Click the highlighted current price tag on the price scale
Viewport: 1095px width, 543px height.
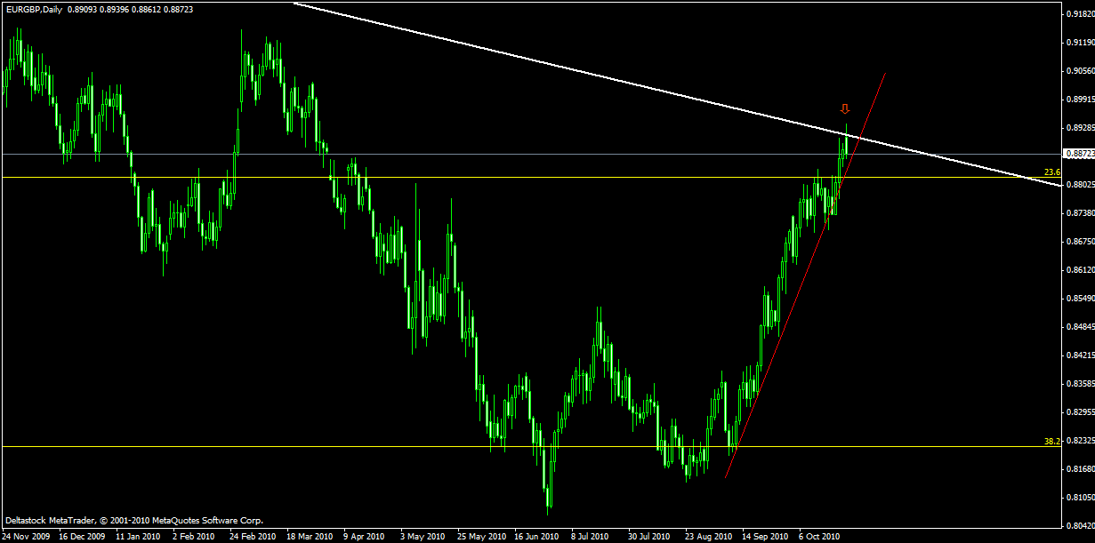point(1080,154)
